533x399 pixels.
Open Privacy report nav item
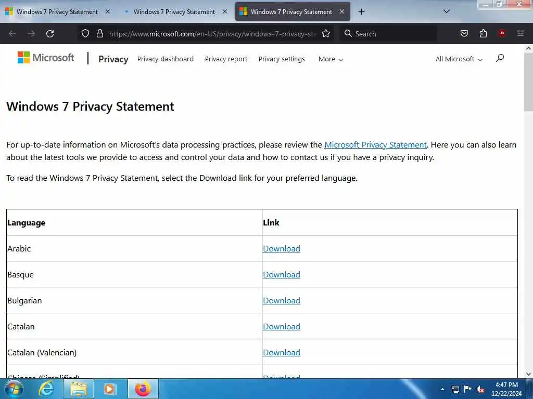(x=226, y=59)
